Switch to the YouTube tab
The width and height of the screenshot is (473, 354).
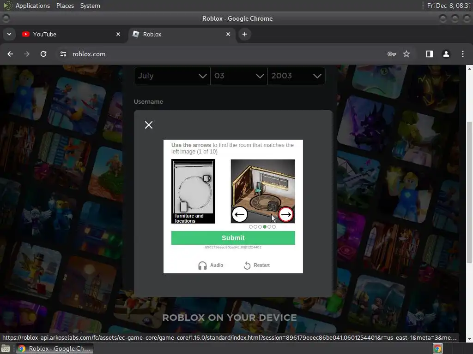pyautogui.click(x=72, y=34)
